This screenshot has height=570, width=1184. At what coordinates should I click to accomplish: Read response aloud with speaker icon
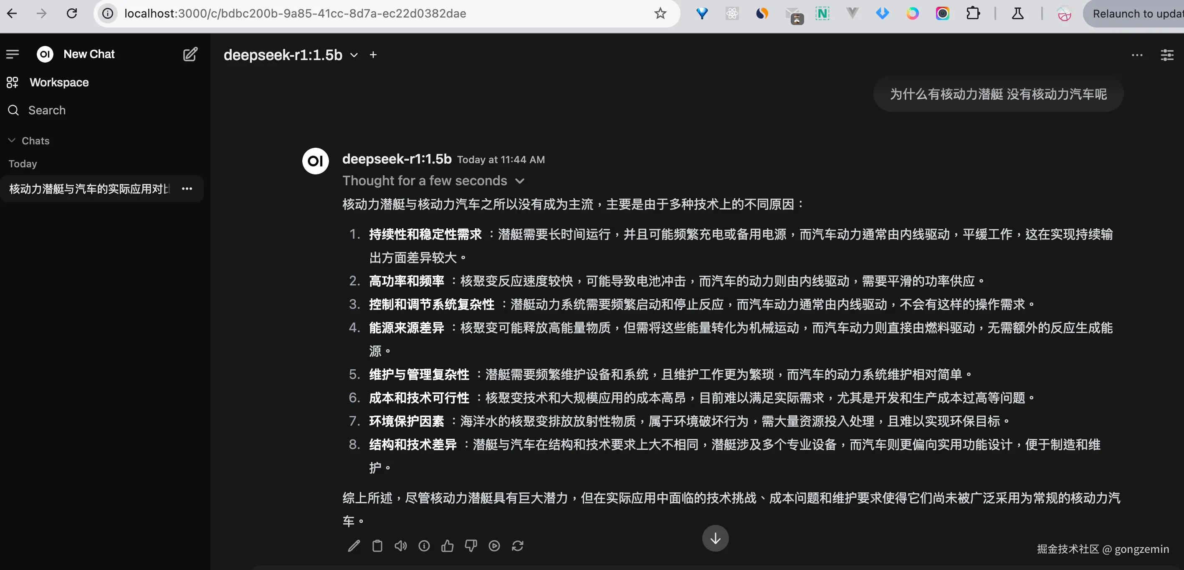tap(401, 546)
